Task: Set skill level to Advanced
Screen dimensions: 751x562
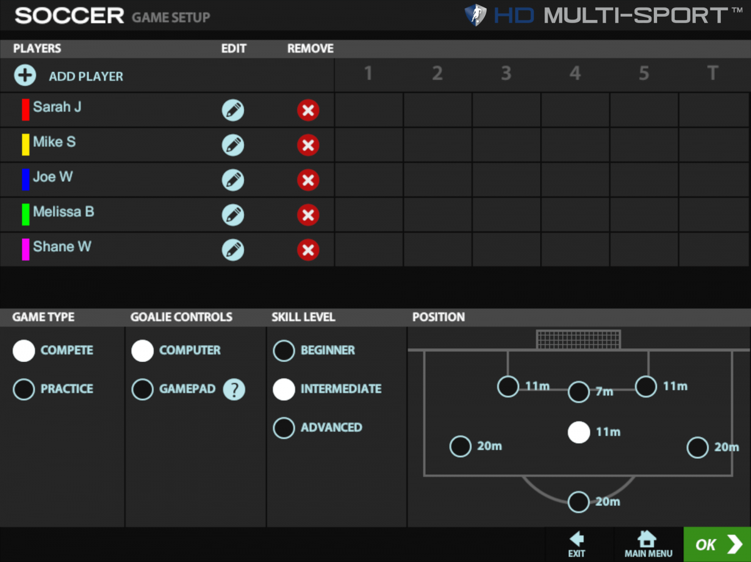Action: point(284,428)
